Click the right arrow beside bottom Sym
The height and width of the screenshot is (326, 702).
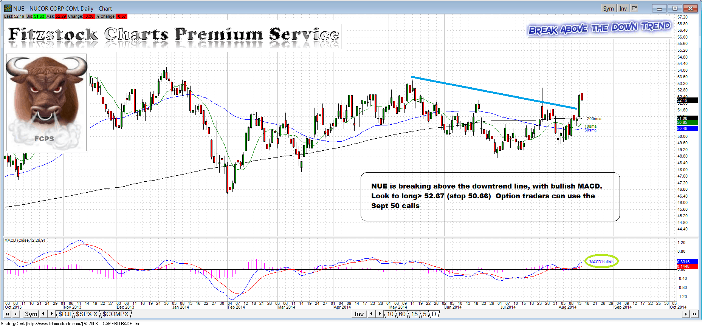point(52,314)
